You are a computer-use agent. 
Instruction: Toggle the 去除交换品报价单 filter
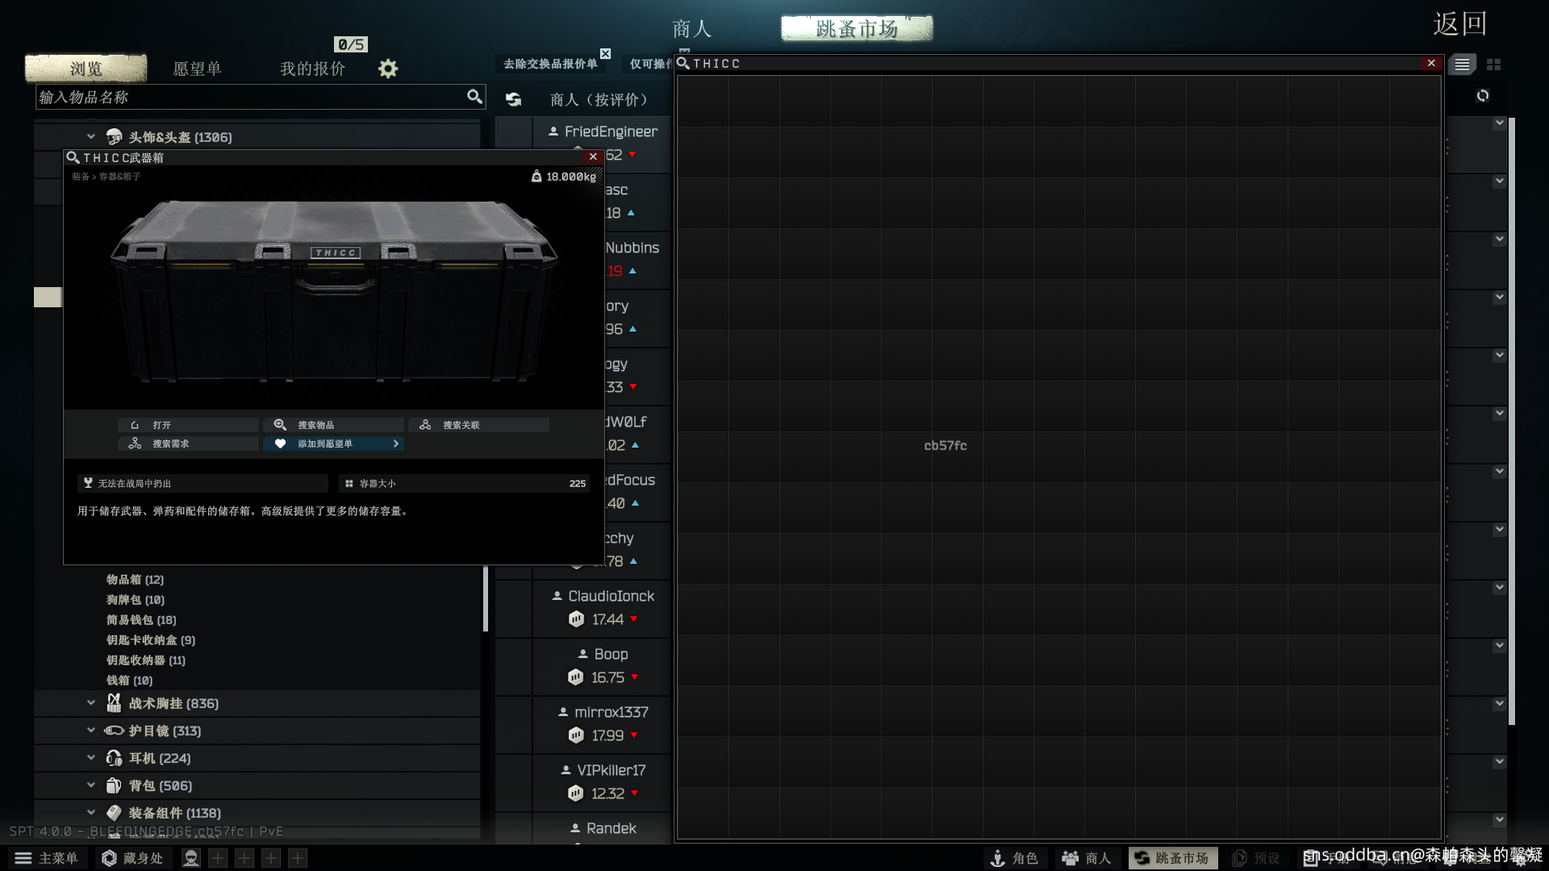click(x=550, y=64)
